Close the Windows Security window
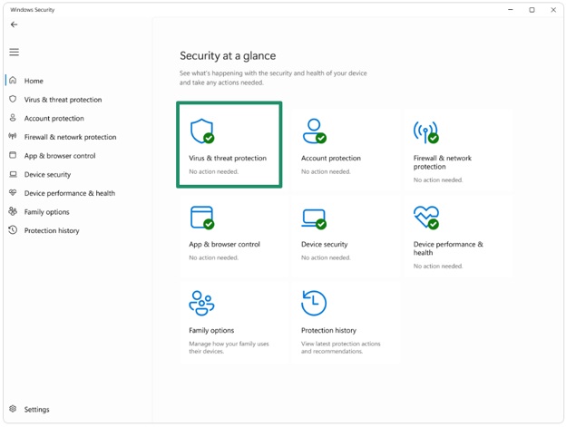The image size is (566, 427). tap(553, 10)
